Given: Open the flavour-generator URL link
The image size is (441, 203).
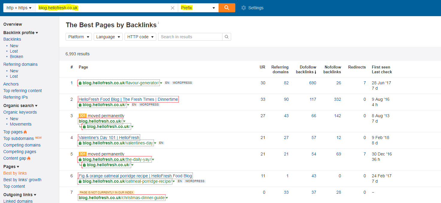Looking at the screenshot, I should 121,83.
